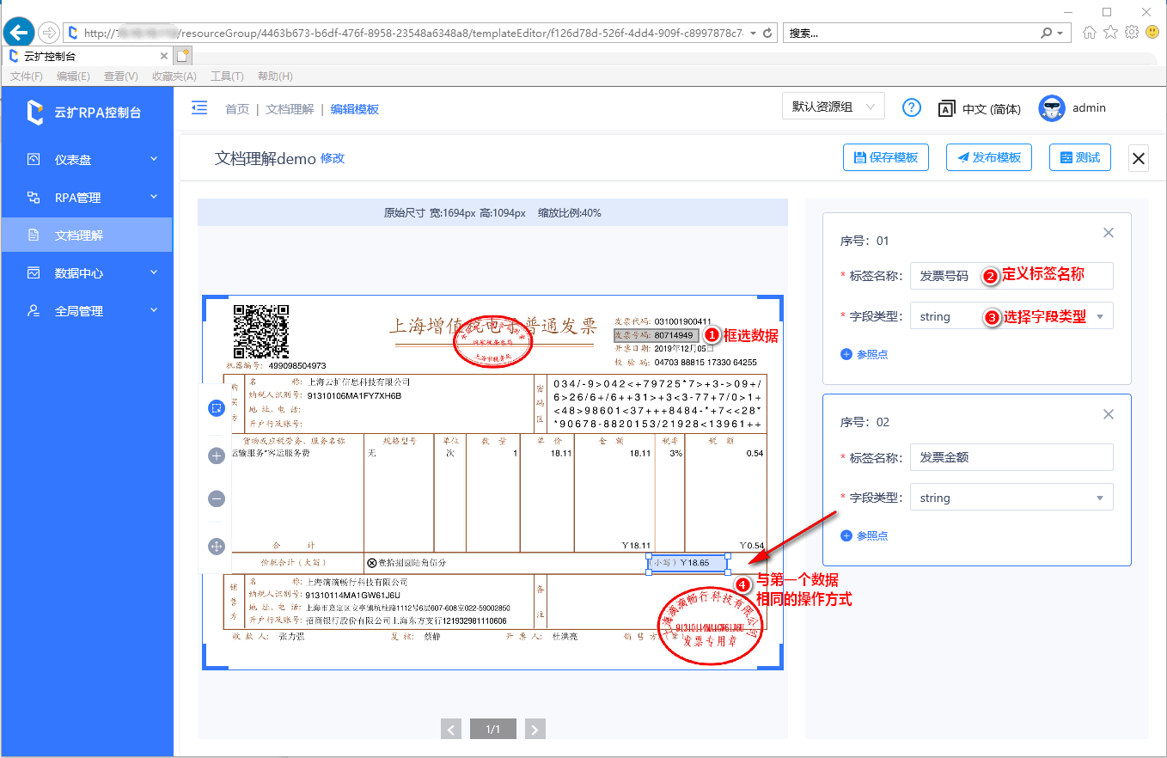
Task: Add 参照点 for label 序号 02
Action: (x=865, y=535)
